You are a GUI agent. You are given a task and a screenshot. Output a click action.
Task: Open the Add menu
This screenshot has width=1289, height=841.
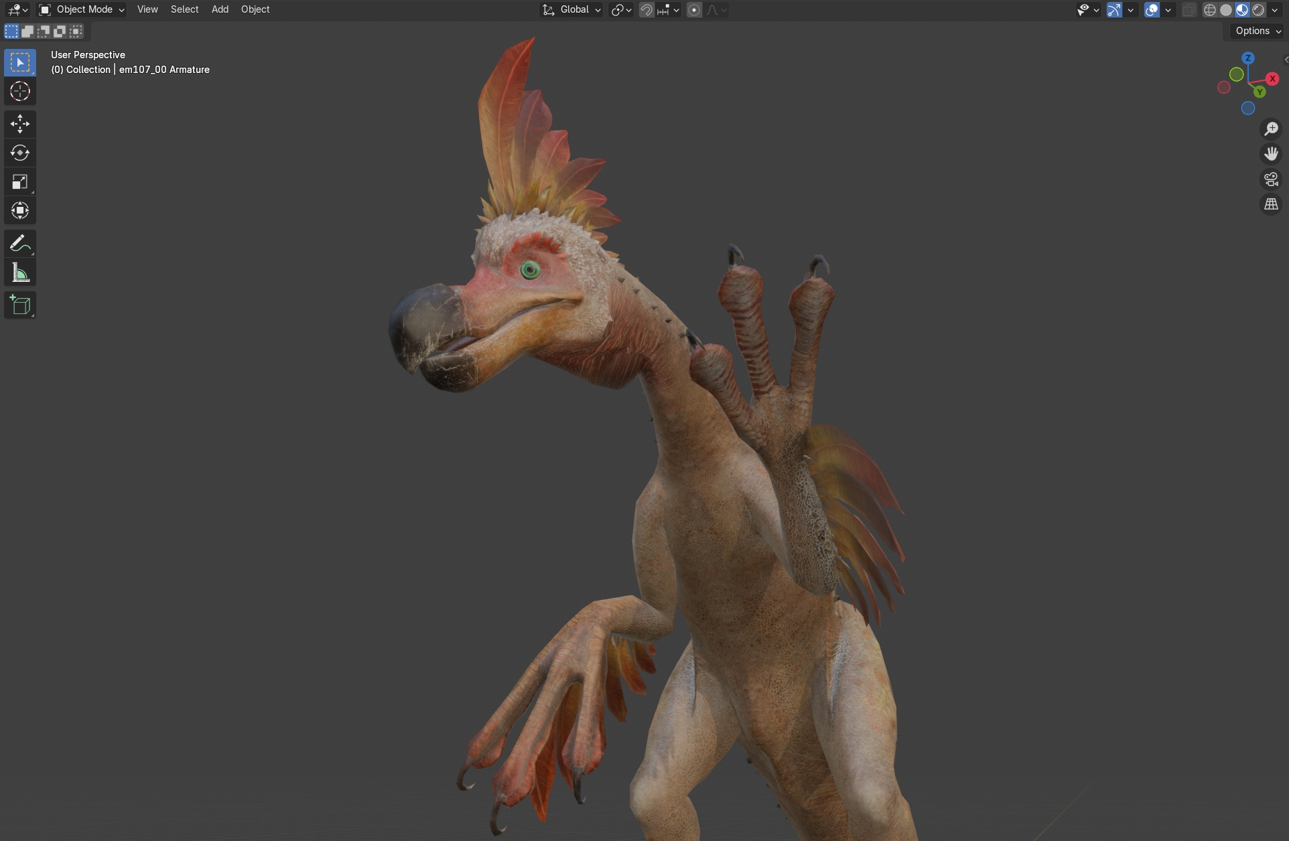(220, 9)
